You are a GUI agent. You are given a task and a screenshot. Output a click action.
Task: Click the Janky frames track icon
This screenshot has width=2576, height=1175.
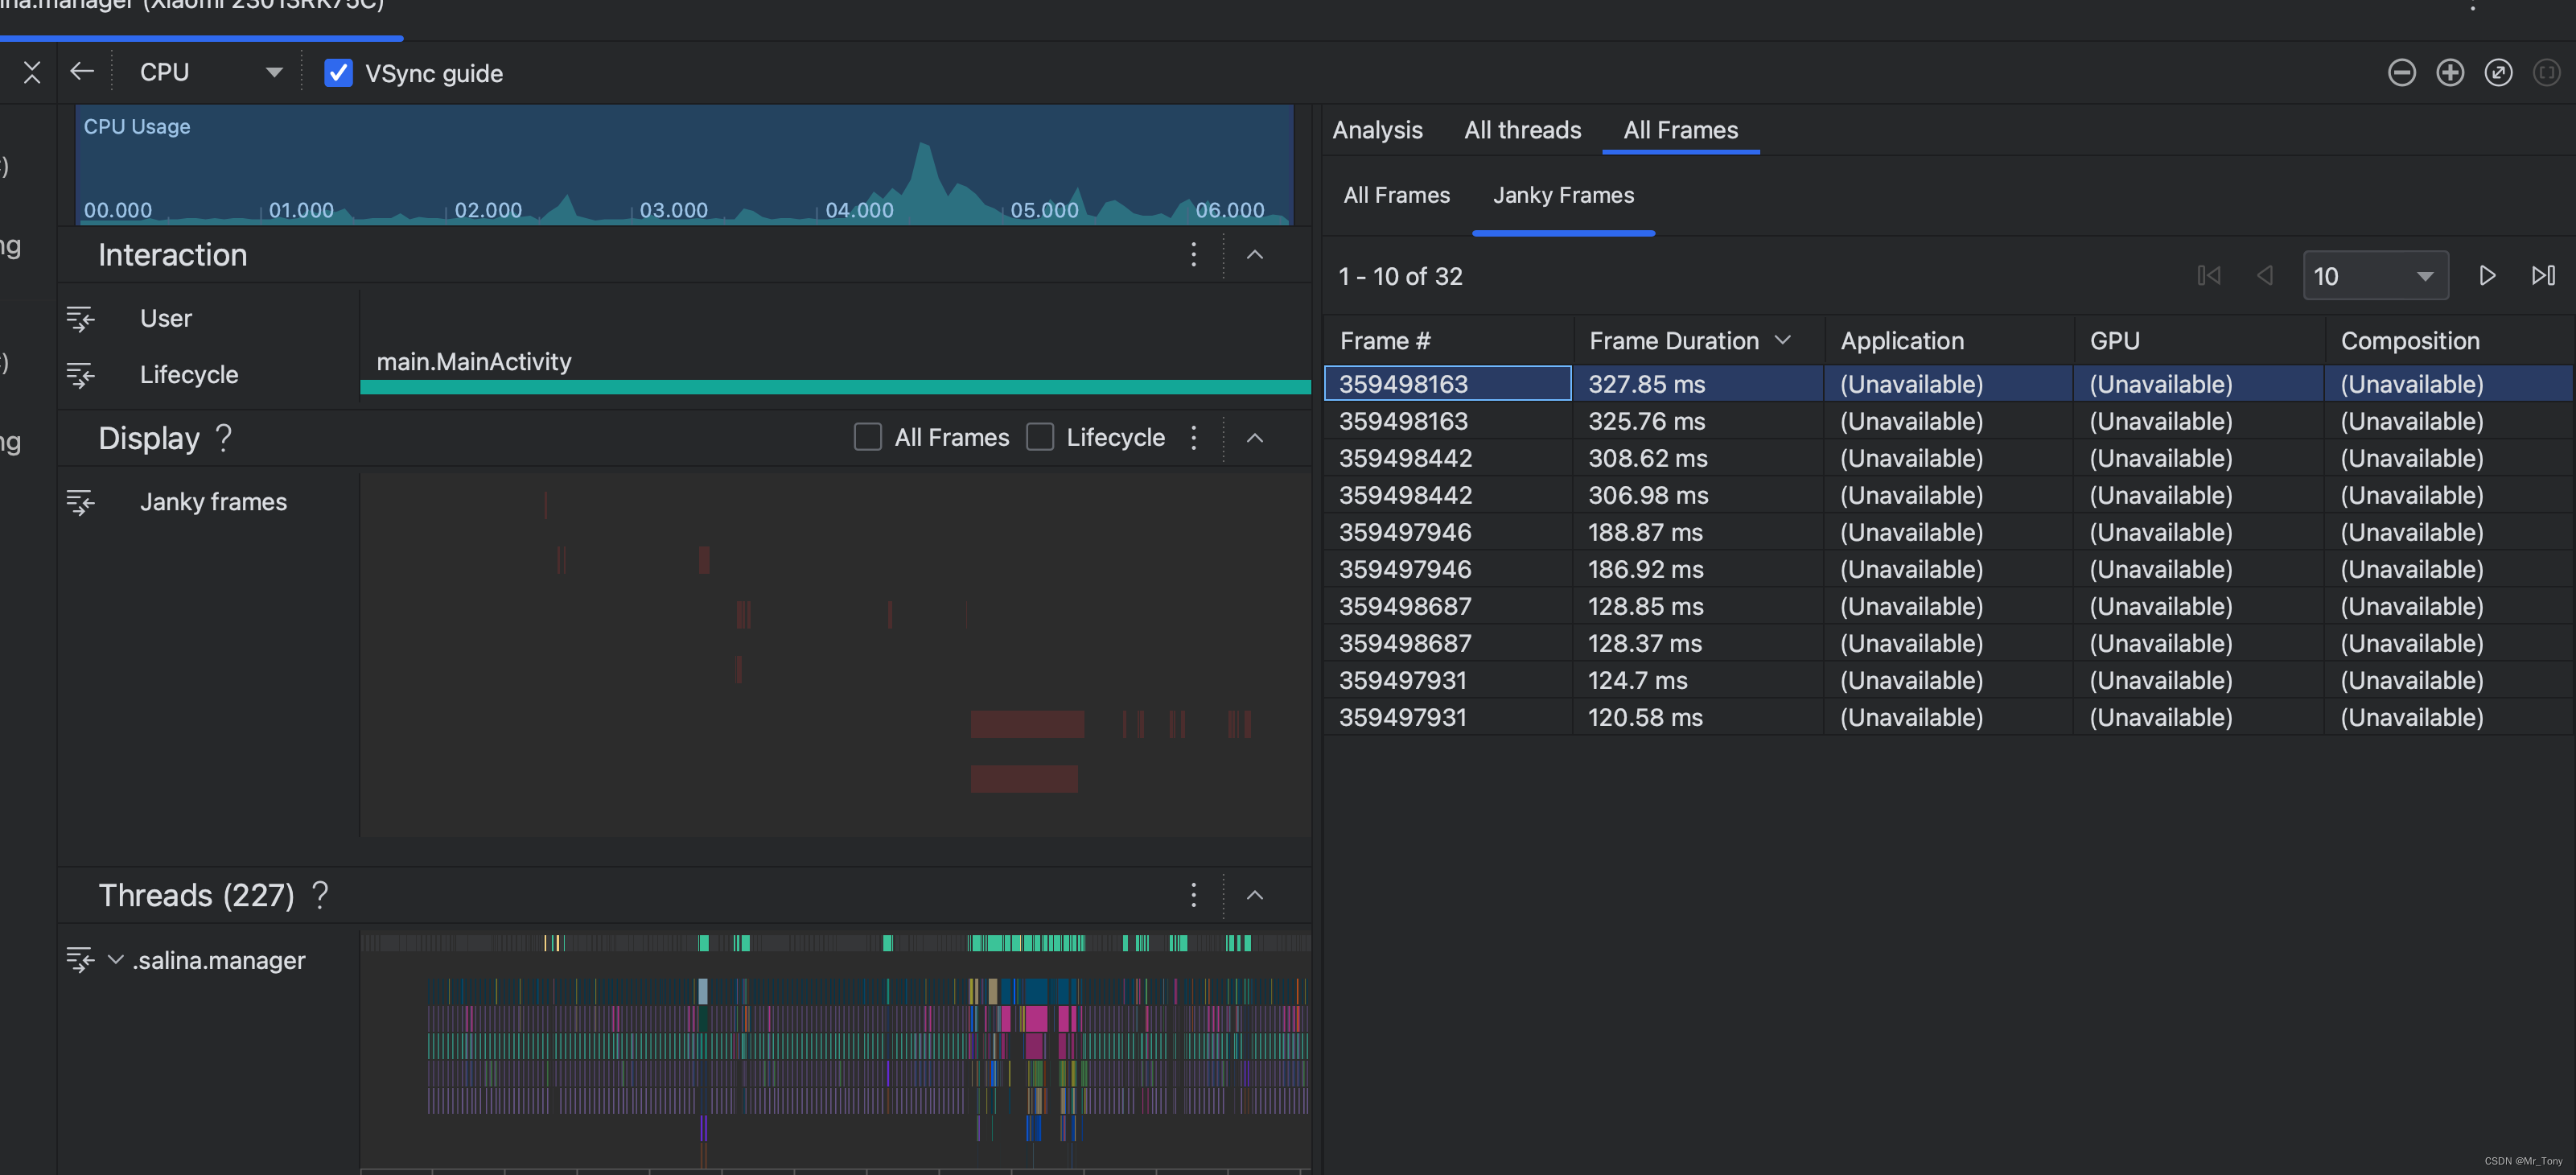(x=80, y=502)
